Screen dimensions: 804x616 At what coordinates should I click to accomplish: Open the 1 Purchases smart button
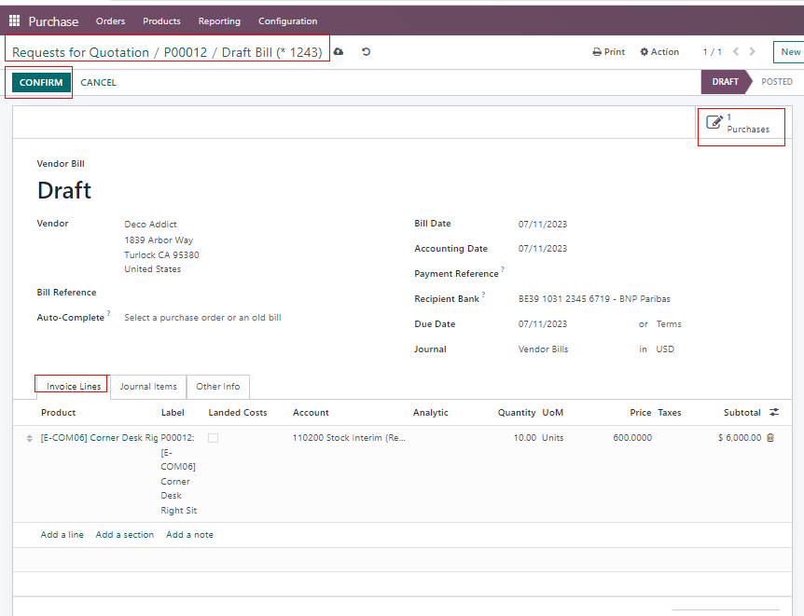741,123
